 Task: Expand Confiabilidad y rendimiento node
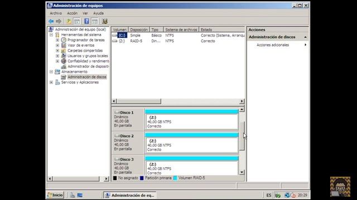pos(57,61)
